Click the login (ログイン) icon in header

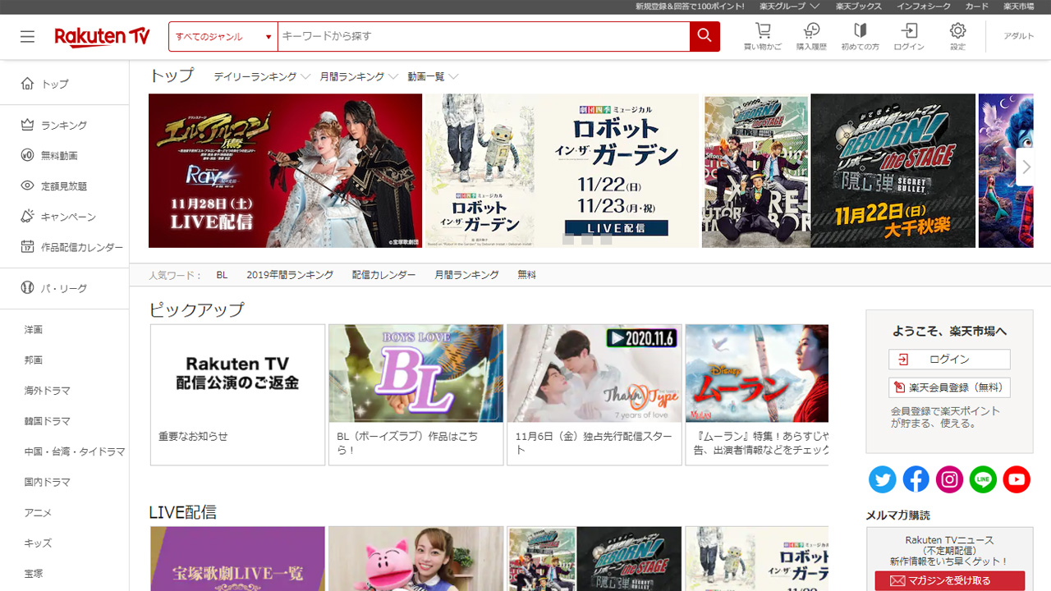pos(909,36)
